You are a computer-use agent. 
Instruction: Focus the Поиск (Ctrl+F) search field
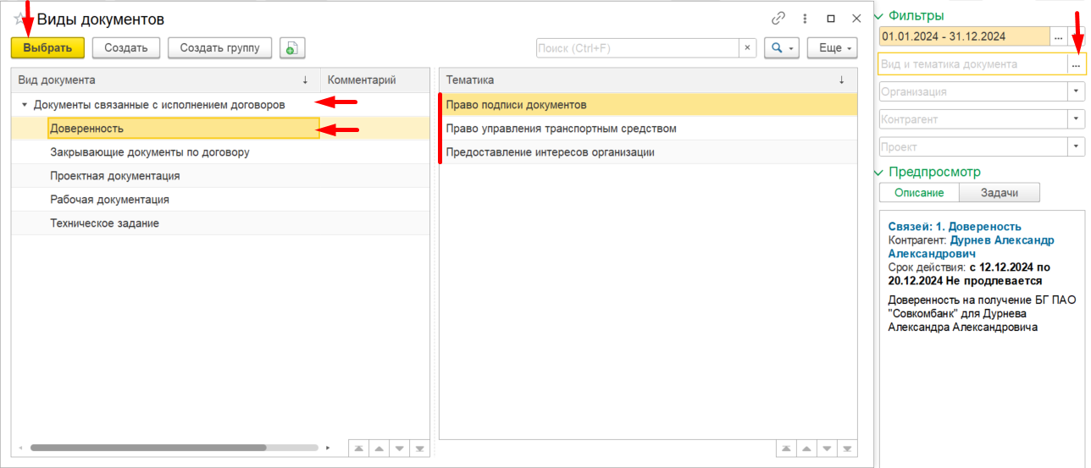click(637, 48)
